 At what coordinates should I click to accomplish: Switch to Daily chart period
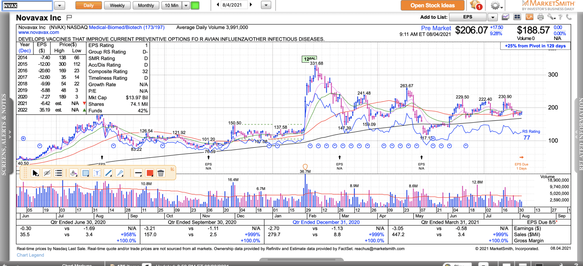(89, 5)
